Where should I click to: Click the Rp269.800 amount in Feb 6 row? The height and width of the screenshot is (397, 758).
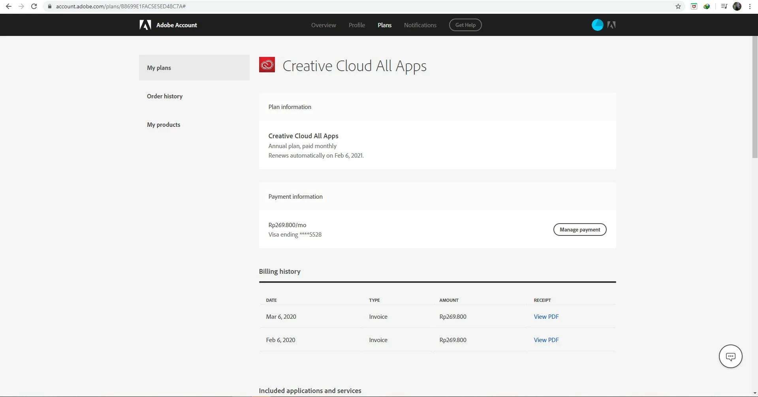coord(453,340)
